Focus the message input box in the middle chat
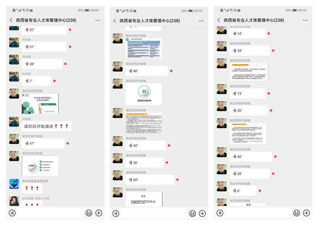318x225 pixels. (x=154, y=214)
